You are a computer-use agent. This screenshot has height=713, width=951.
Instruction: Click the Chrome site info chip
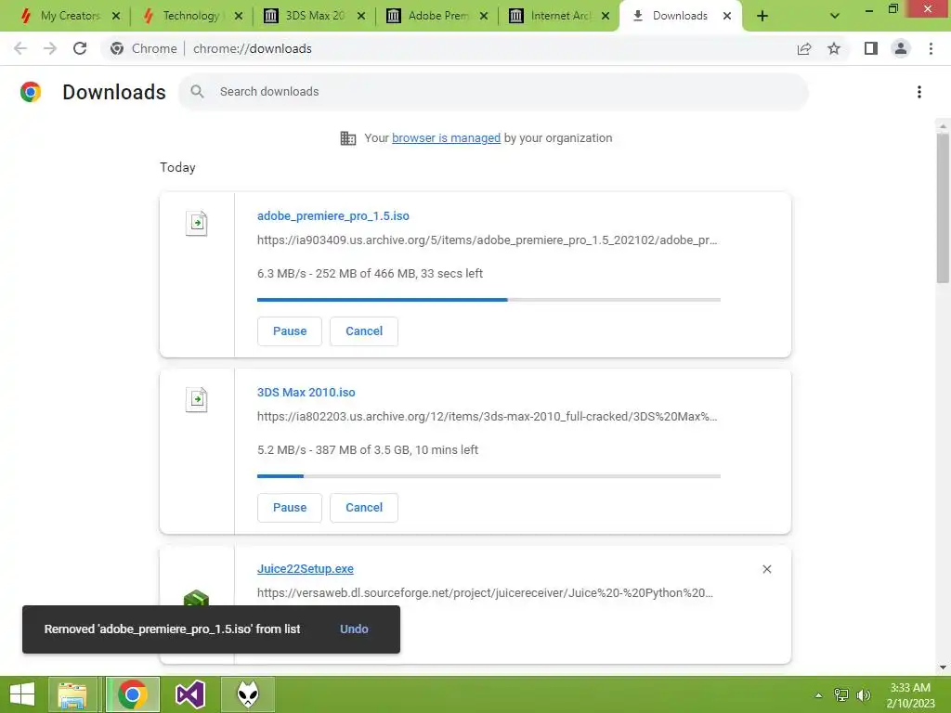(x=144, y=48)
